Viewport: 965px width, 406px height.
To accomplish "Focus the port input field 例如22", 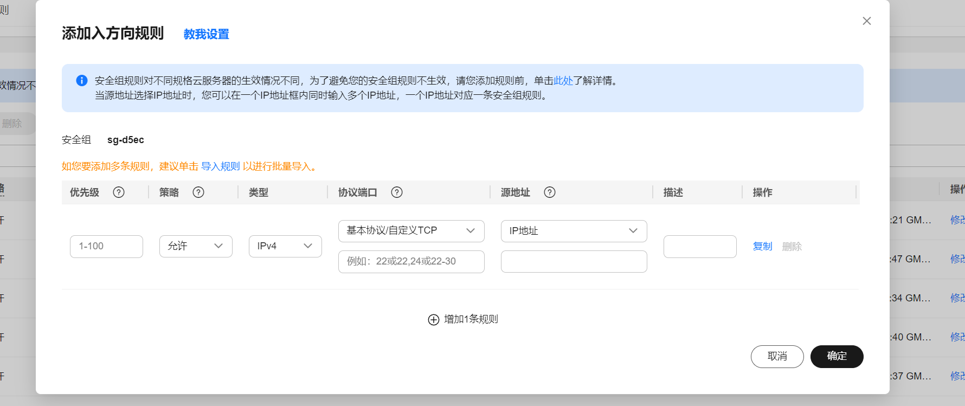I will pos(411,261).
